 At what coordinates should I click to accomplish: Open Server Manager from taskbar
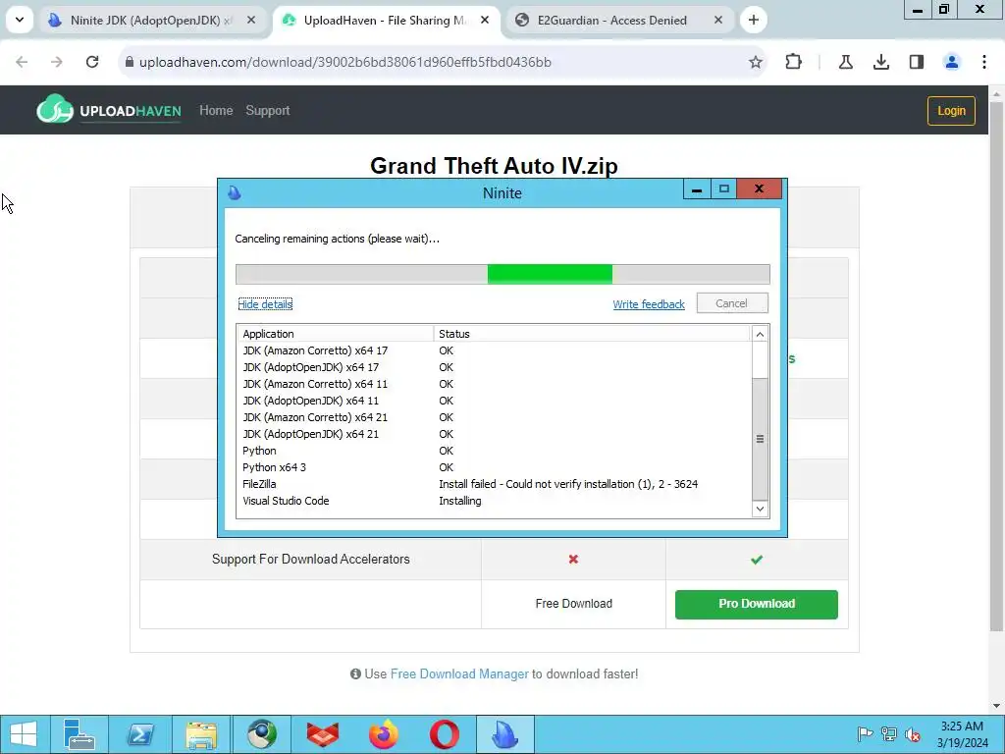pyautogui.click(x=79, y=734)
